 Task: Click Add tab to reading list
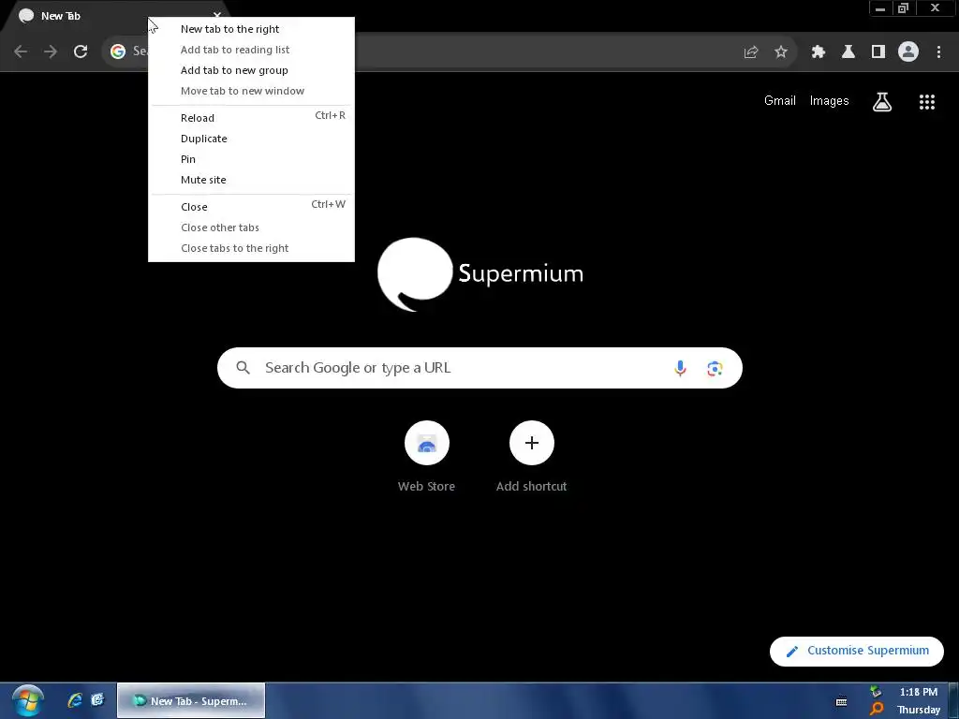tap(251, 50)
